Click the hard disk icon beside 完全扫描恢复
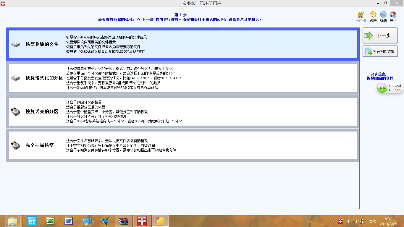 (x=16, y=145)
